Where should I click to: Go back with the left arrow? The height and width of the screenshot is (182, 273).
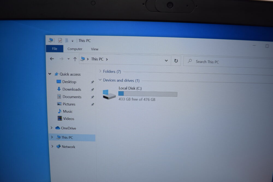52,59
